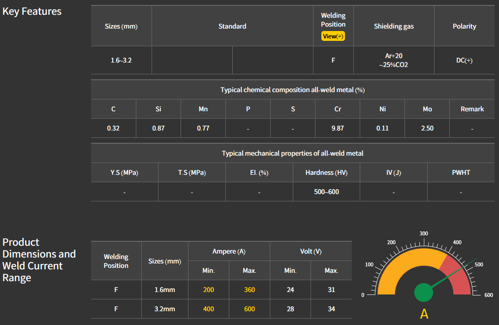Screen dimensions: 499x325
Task: Click the 1.6mm size row
Action: click(165, 290)
